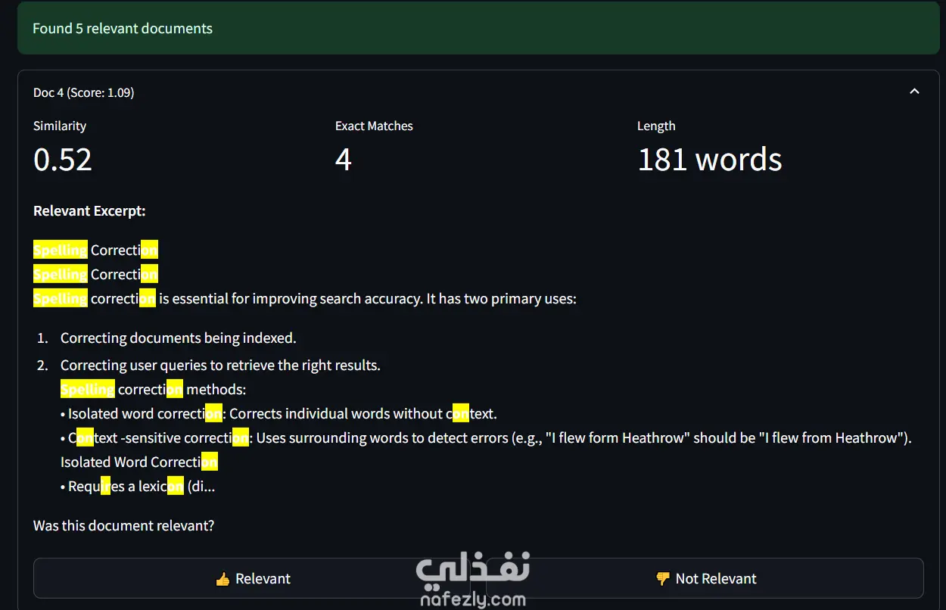Click the Exact Matches value 4

point(344,159)
